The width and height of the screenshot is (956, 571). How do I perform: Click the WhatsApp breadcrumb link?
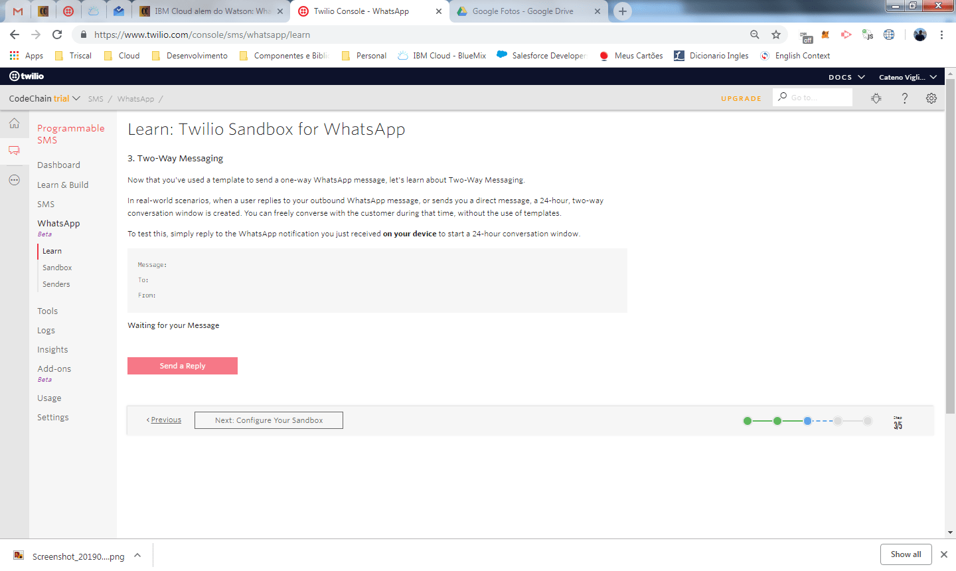coord(135,99)
